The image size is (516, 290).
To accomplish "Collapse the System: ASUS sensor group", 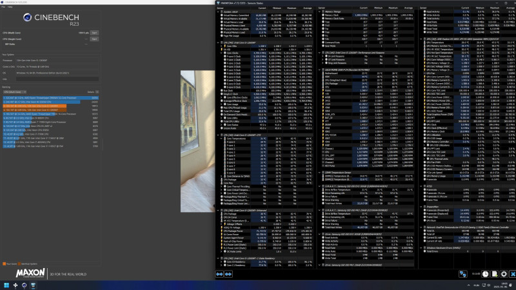I will pos(218,12).
